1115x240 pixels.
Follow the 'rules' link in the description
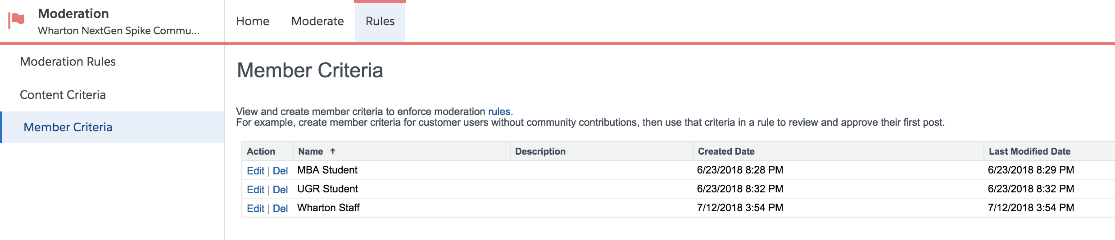[x=499, y=111]
